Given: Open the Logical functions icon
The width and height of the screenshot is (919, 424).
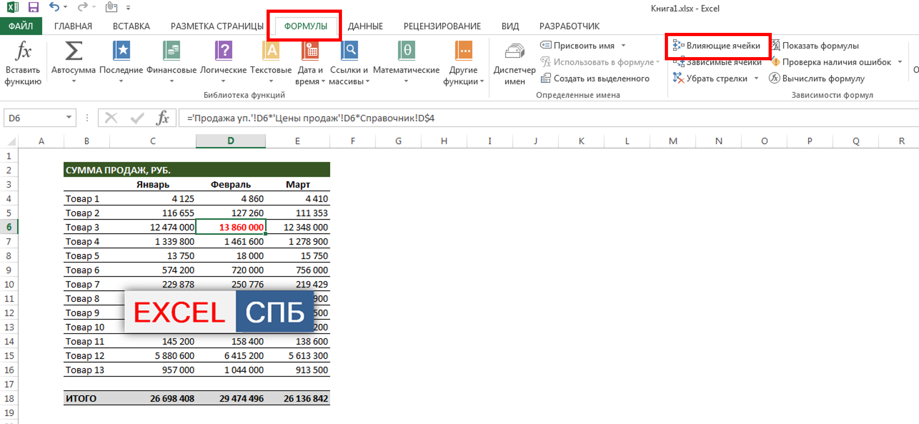Looking at the screenshot, I should point(223,51).
